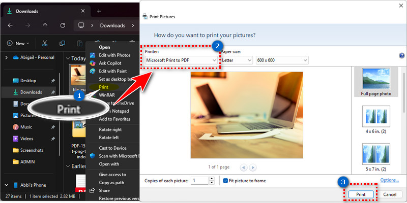Click the Refresh icon in File Explorer
The height and width of the screenshot is (203, 407).
coord(62,25)
